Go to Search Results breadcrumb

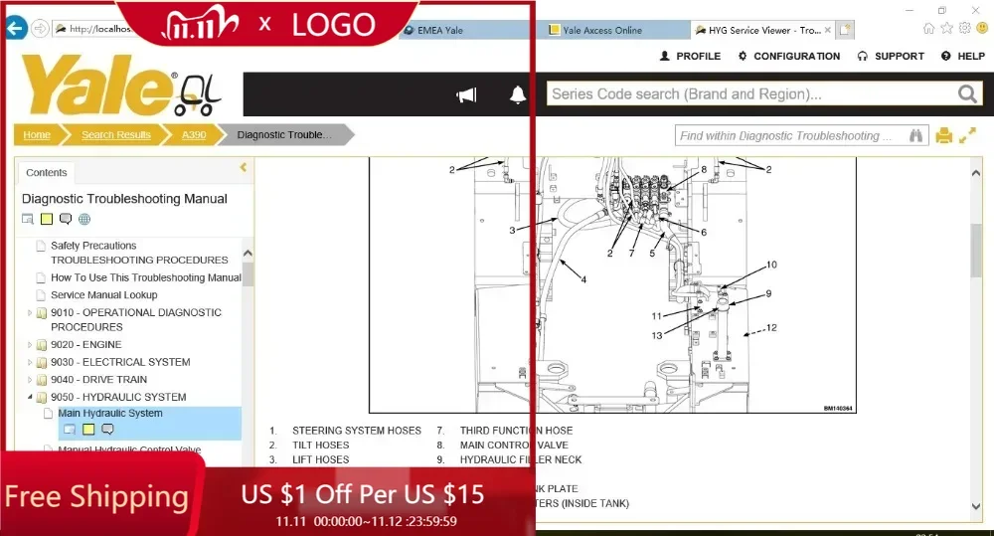tap(116, 134)
